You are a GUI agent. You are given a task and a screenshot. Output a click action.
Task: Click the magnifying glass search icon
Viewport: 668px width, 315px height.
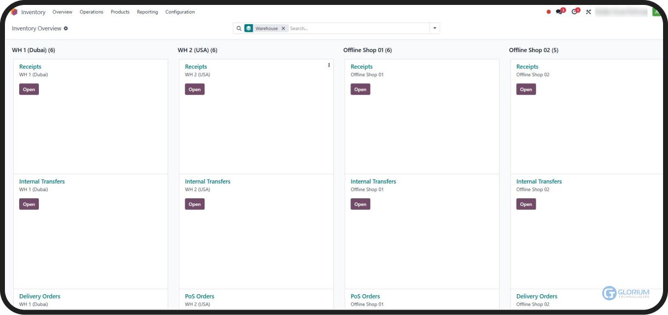point(239,28)
